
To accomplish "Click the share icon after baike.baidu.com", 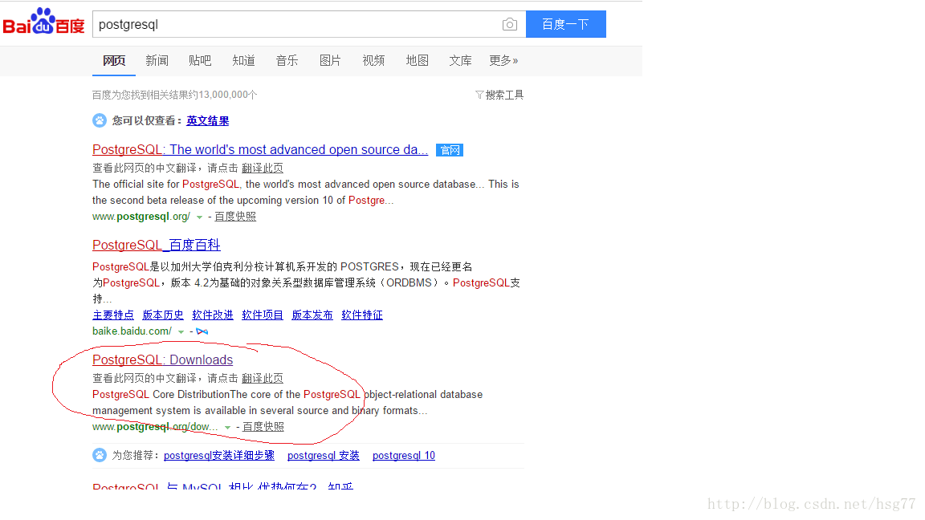I will pyautogui.click(x=202, y=331).
